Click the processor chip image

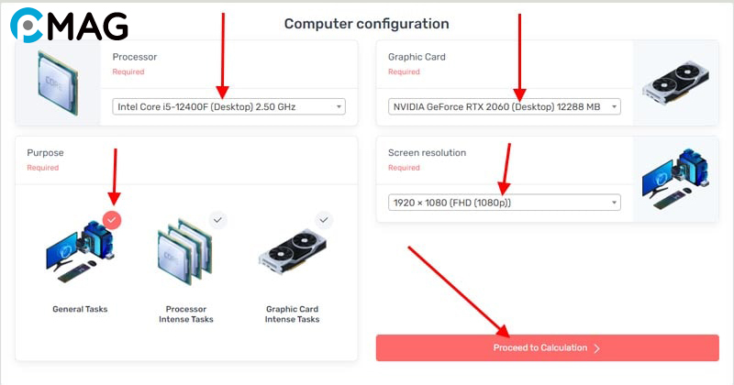pyautogui.click(x=58, y=82)
